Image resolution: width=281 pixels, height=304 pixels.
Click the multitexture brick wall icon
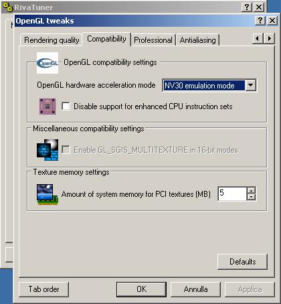click(x=48, y=150)
